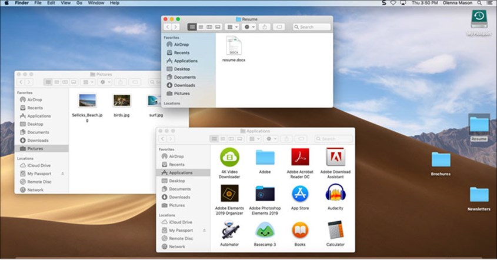497x260 pixels.
Task: Open the Finder menu
Action: (x=22, y=3)
